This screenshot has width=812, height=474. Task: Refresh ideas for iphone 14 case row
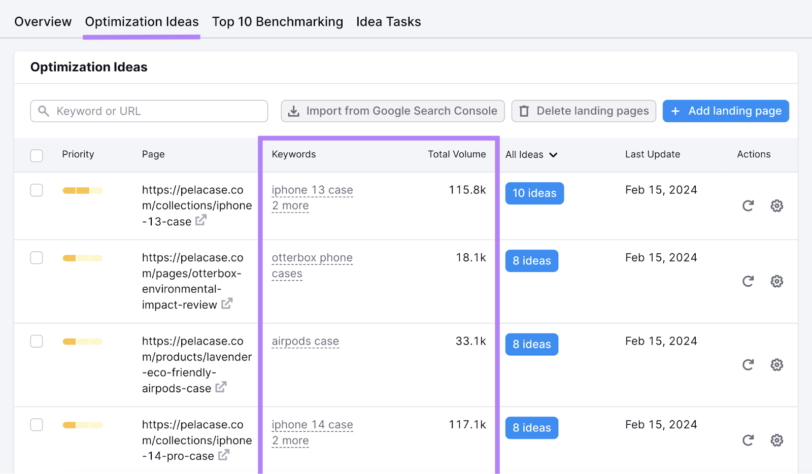click(x=748, y=440)
